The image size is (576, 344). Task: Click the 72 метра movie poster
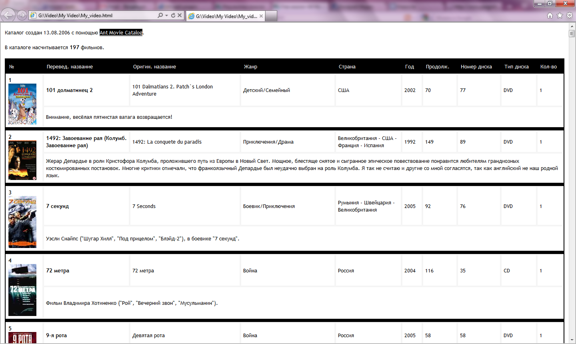coord(22,290)
